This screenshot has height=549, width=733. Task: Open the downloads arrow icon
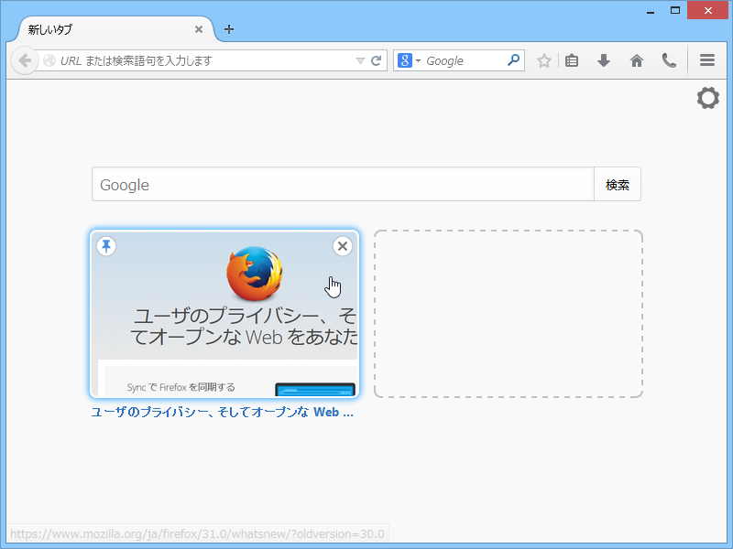click(x=604, y=60)
